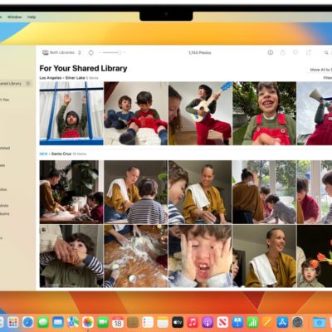Viewport: 332px width, 332px height.
Task: Open Messages from the Dock
Action: click(x=43, y=322)
